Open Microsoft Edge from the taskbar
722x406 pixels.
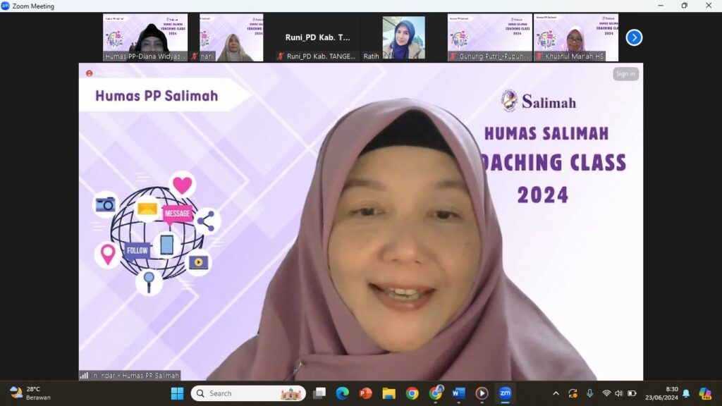pyautogui.click(x=342, y=393)
